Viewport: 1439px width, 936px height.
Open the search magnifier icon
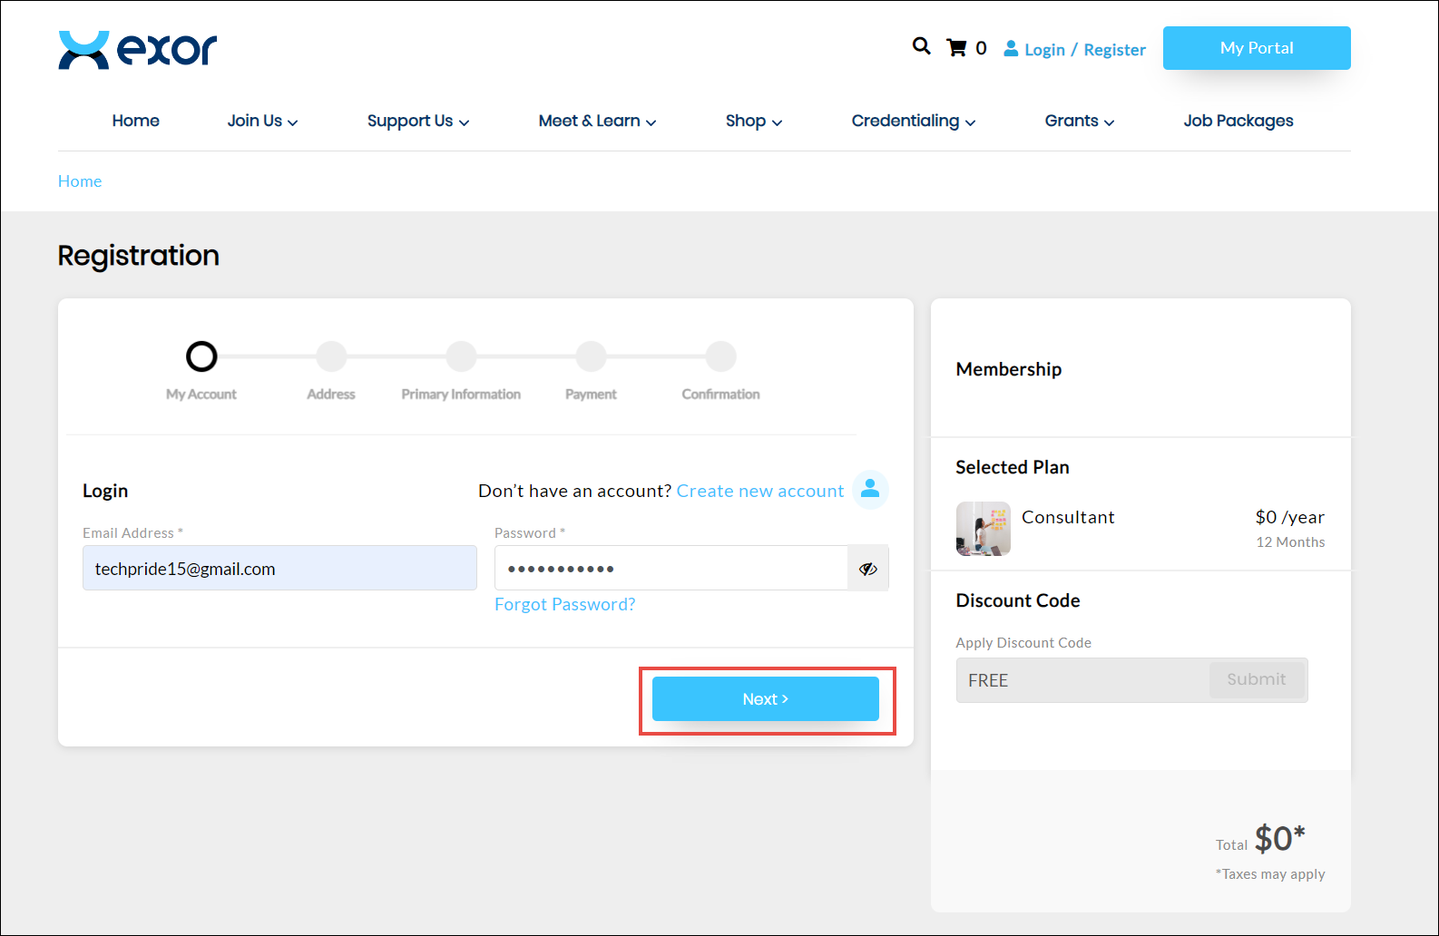click(x=921, y=46)
